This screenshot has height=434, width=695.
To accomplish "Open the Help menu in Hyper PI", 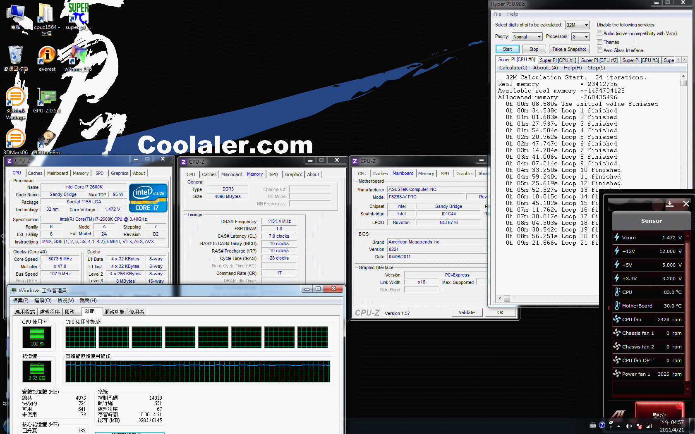I will click(x=513, y=14).
